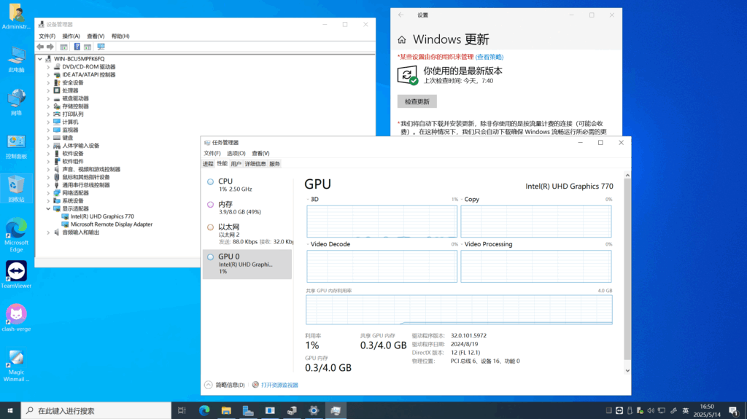The height and width of the screenshot is (419, 747).
Task: Click the Settings gear on the taskbar
Action: (x=314, y=410)
